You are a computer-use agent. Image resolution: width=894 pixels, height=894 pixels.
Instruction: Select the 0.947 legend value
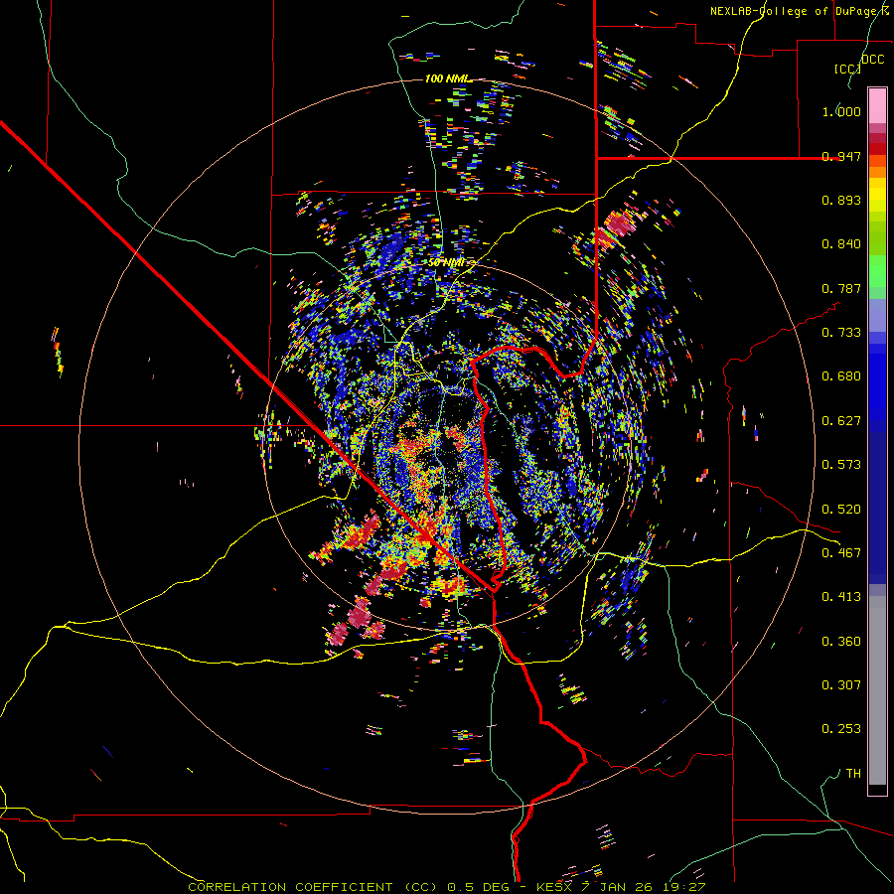(841, 156)
